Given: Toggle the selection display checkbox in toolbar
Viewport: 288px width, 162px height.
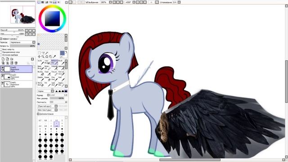Looking at the screenshot, I should [87, 2].
